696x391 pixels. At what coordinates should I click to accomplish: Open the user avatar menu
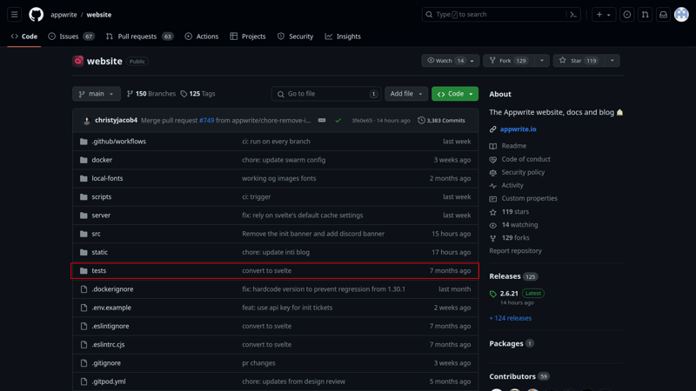pyautogui.click(x=681, y=15)
